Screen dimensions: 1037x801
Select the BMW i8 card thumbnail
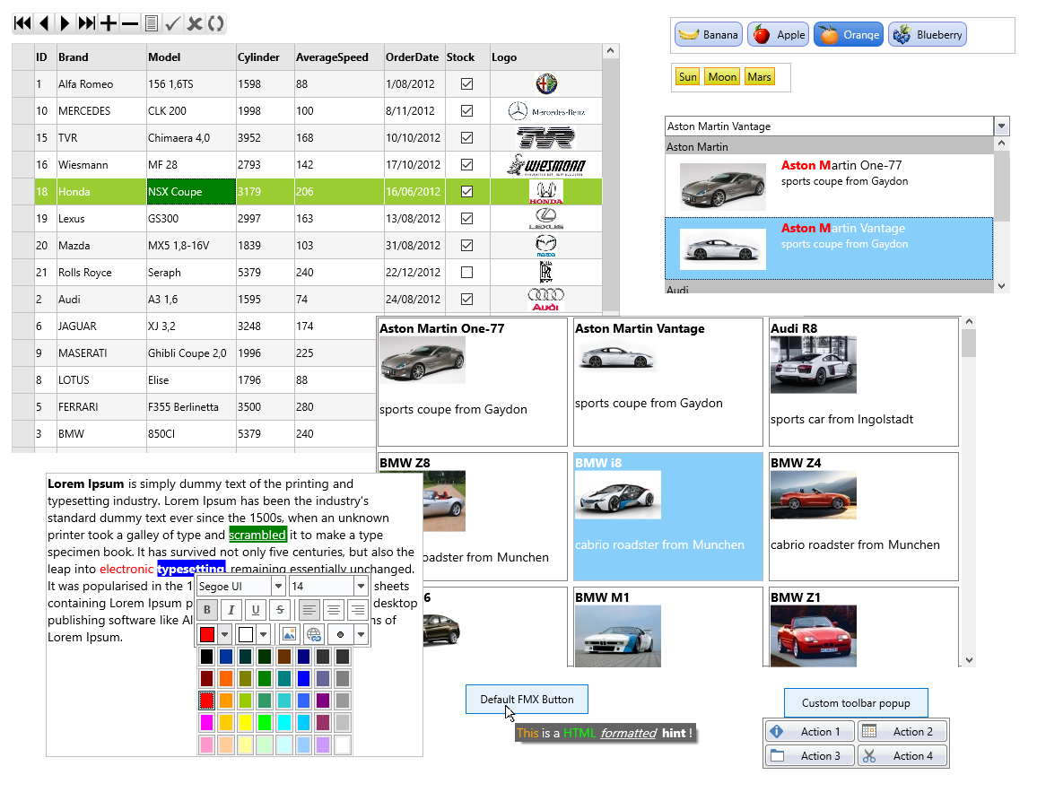click(x=618, y=493)
